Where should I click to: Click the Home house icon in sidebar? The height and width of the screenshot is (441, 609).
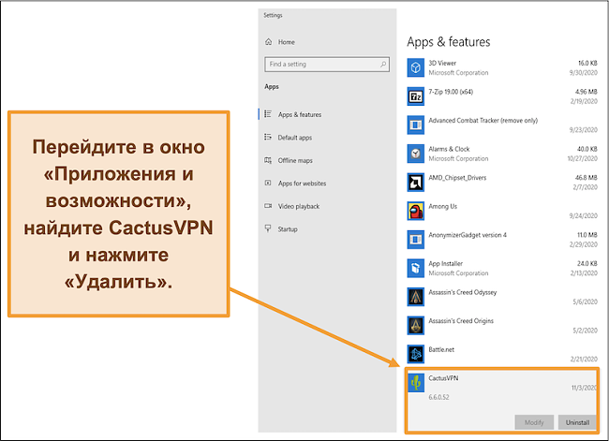[x=268, y=42]
